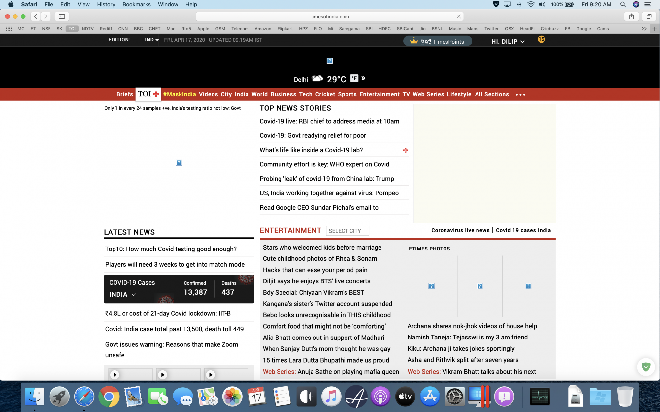Viewport: 660px width, 412px height.
Task: Open Web Series section
Action: coord(428,94)
